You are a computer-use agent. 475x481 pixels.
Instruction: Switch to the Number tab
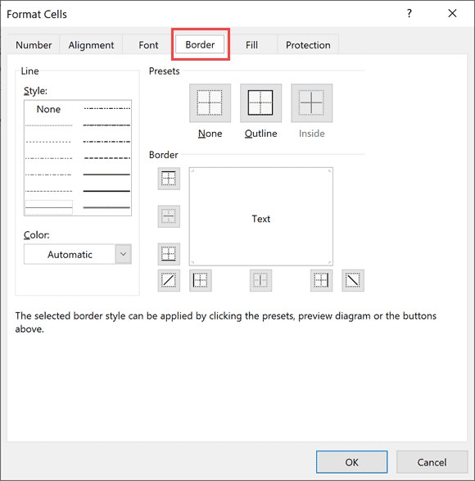[x=34, y=45]
